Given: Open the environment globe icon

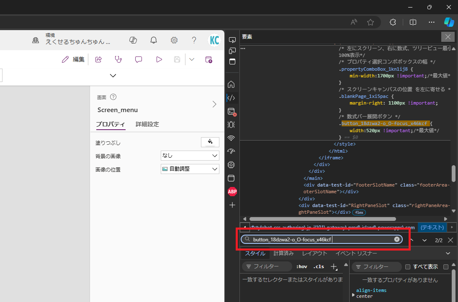Looking at the screenshot, I should pos(36,40).
